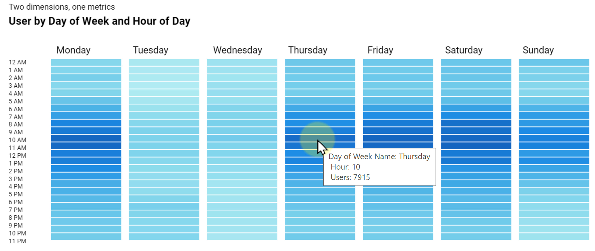Click the Thursday tooltip showing Users 7915
The height and width of the screenshot is (251, 595).
[380, 167]
